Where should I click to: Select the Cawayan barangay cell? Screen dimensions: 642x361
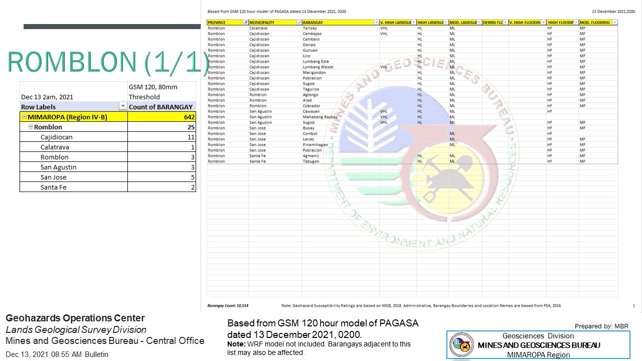341,111
